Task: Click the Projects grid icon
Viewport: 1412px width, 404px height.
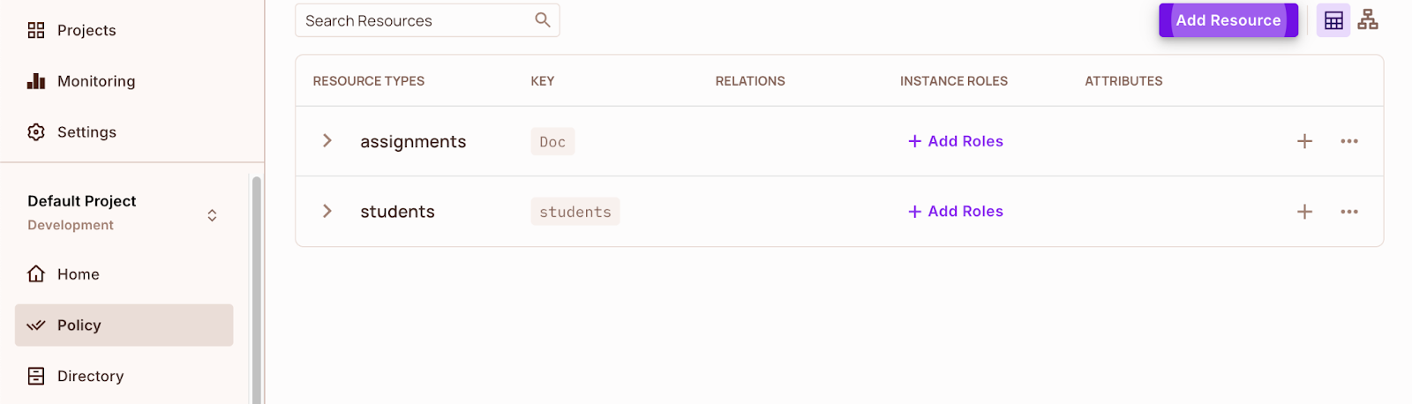Action: [36, 31]
